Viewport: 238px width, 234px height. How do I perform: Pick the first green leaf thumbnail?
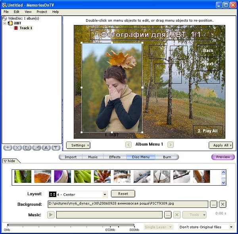23,176
